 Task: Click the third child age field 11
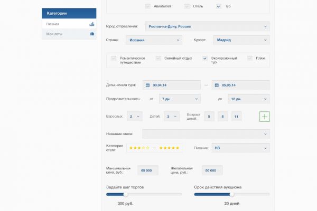click(x=236, y=117)
